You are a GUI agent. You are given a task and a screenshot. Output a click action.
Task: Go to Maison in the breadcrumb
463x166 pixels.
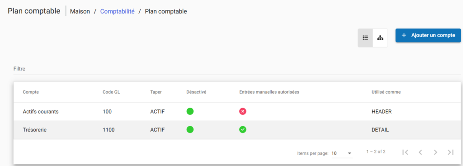(80, 11)
